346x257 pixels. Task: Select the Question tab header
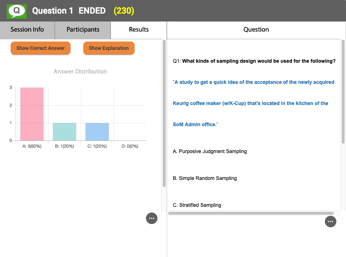(256, 30)
